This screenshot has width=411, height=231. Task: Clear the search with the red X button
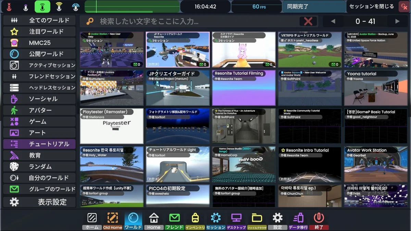click(308, 22)
